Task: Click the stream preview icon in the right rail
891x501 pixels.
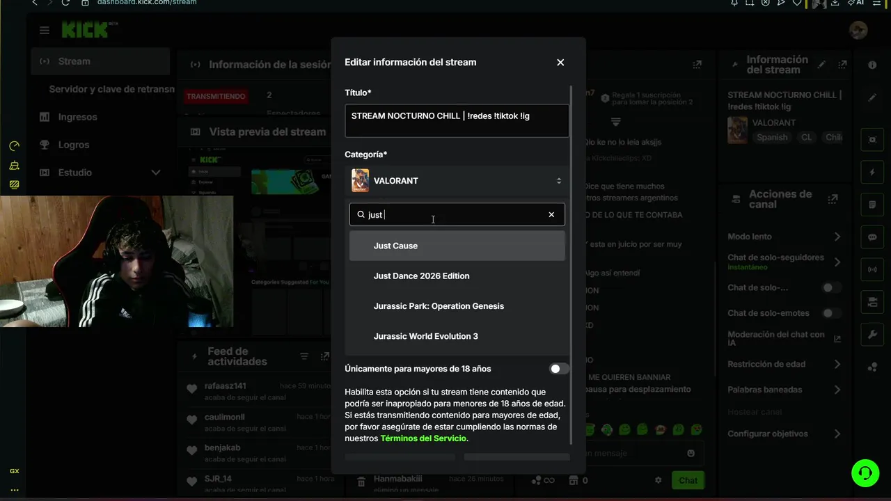Action: [872, 139]
